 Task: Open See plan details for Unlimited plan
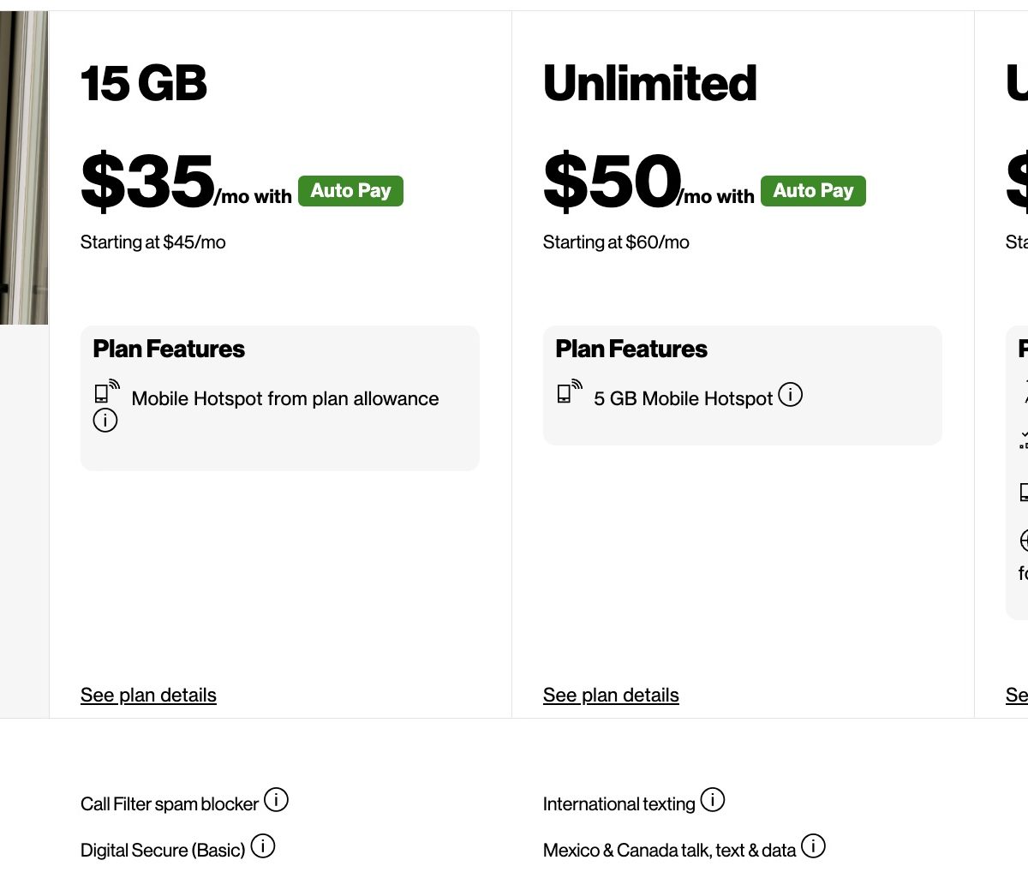pyautogui.click(x=611, y=695)
